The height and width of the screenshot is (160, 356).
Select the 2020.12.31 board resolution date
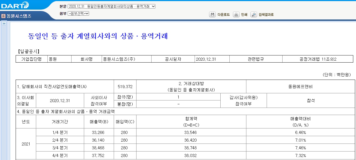point(60,100)
